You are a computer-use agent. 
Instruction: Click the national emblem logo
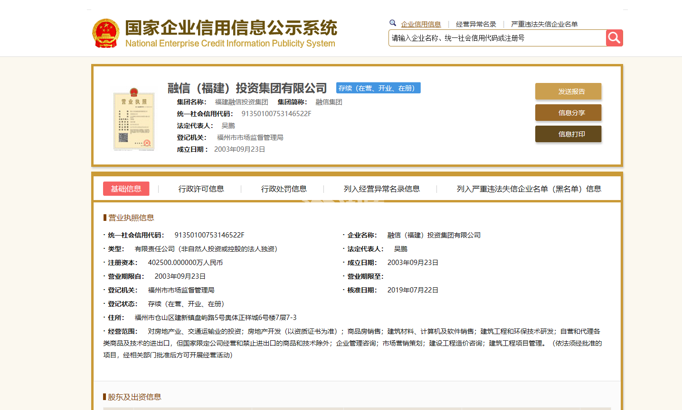[105, 33]
